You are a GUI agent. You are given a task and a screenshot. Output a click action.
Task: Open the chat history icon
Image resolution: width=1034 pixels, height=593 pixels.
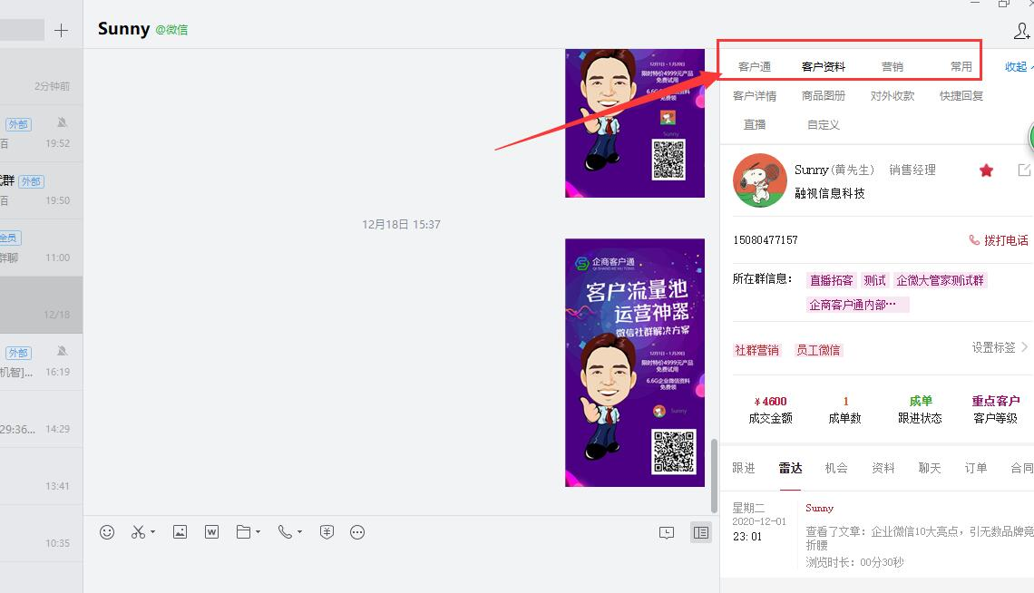tap(667, 532)
